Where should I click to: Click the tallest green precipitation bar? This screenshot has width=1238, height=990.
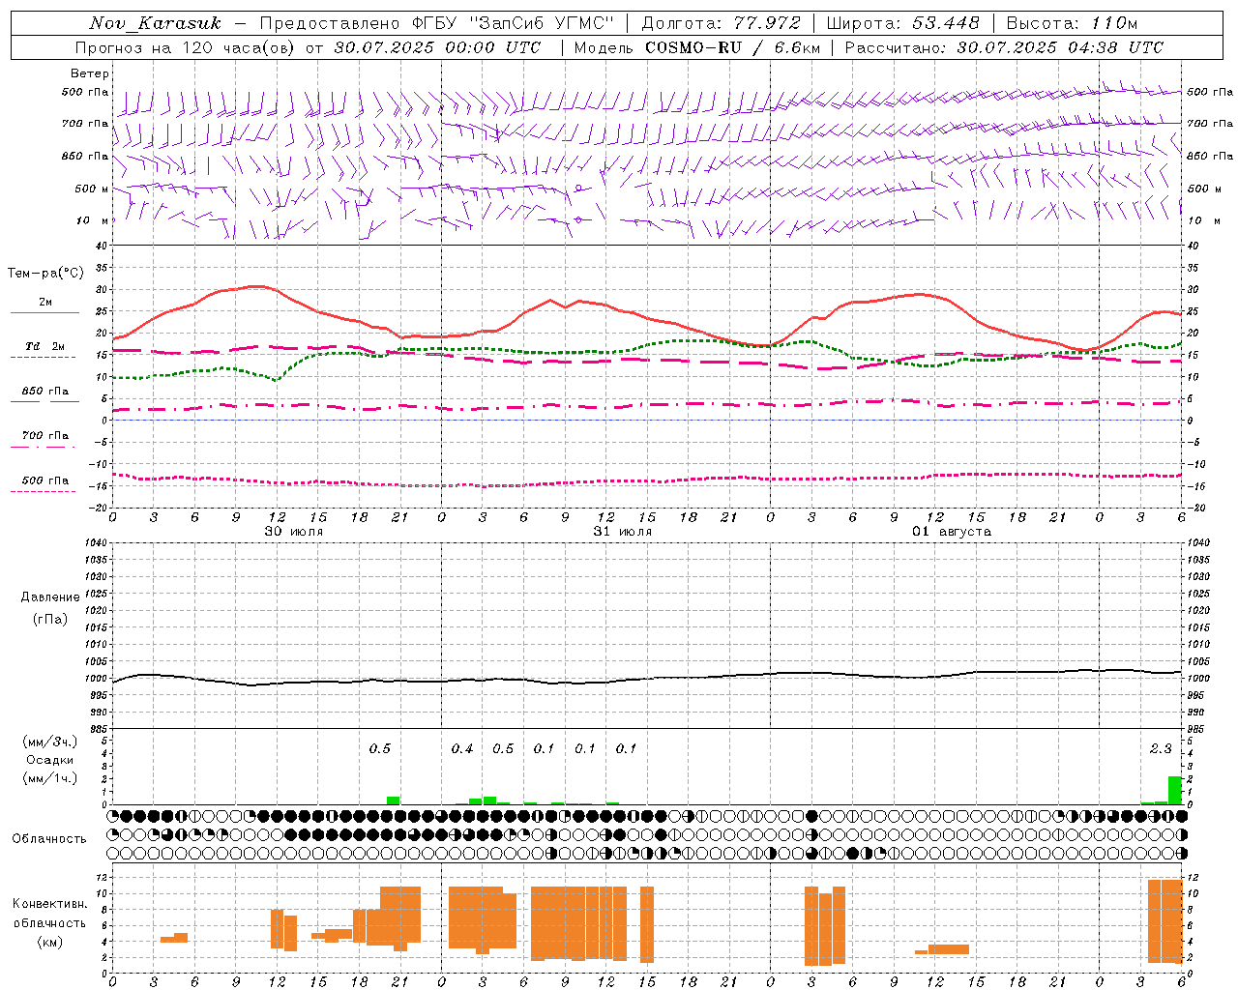pyautogui.click(x=1174, y=790)
